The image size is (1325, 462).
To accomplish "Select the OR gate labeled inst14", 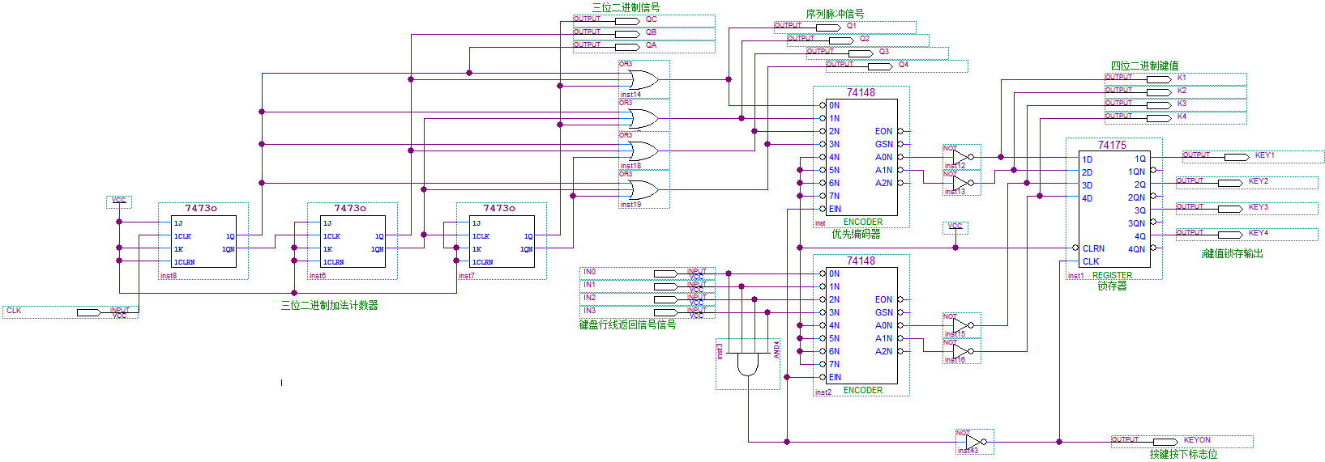I will (x=640, y=79).
